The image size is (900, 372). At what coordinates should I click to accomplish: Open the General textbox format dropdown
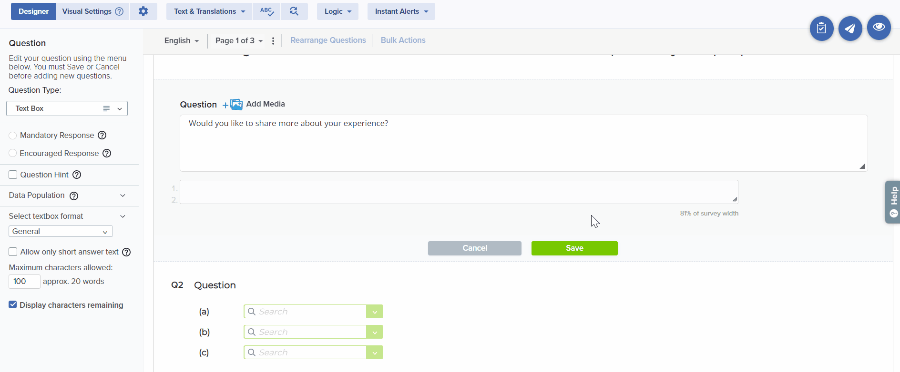point(61,232)
